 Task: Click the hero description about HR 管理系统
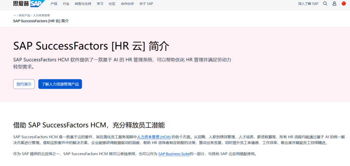pos(122,63)
